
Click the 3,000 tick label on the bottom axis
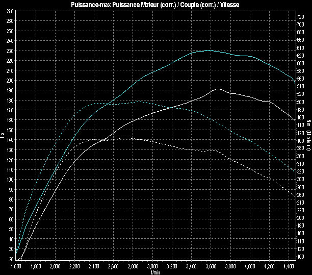coord(152,266)
